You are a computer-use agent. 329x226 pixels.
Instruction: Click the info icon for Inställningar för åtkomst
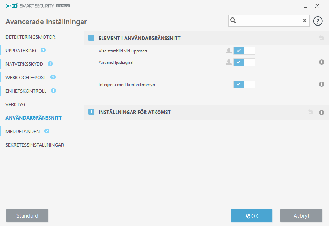pyautogui.click(x=322, y=113)
